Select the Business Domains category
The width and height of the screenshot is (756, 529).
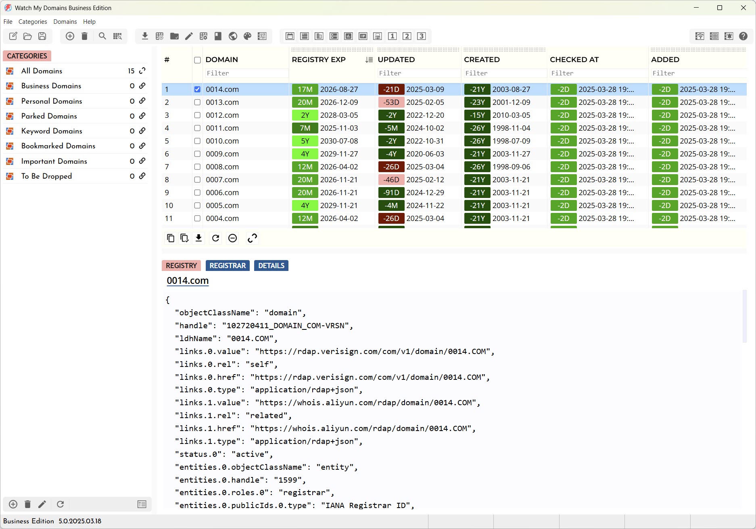[75, 86]
